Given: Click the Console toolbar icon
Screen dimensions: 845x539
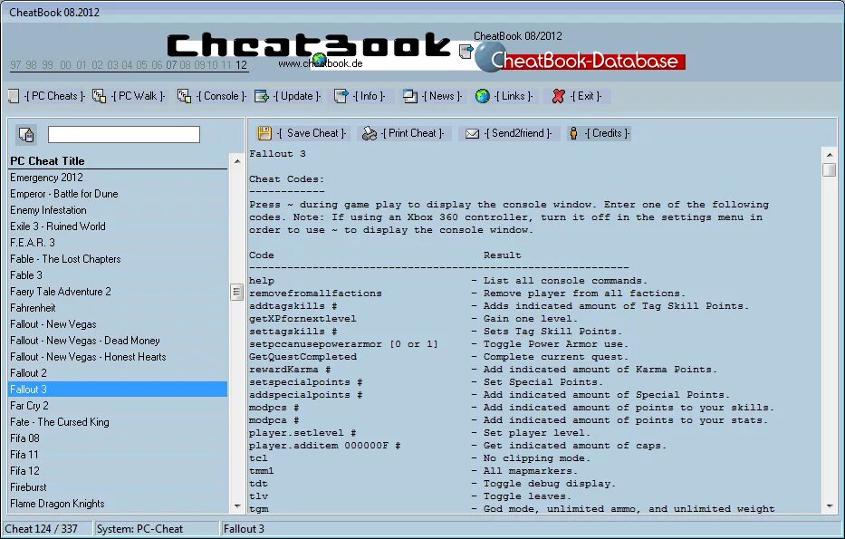Looking at the screenshot, I should click(x=184, y=96).
